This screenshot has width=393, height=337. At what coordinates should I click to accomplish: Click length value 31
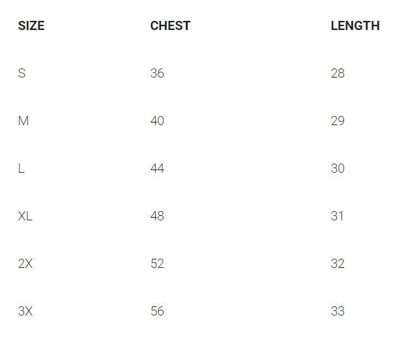(x=337, y=216)
